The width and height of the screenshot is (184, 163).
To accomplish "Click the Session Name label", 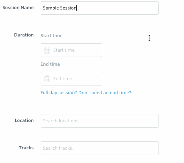I will [x=18, y=8].
